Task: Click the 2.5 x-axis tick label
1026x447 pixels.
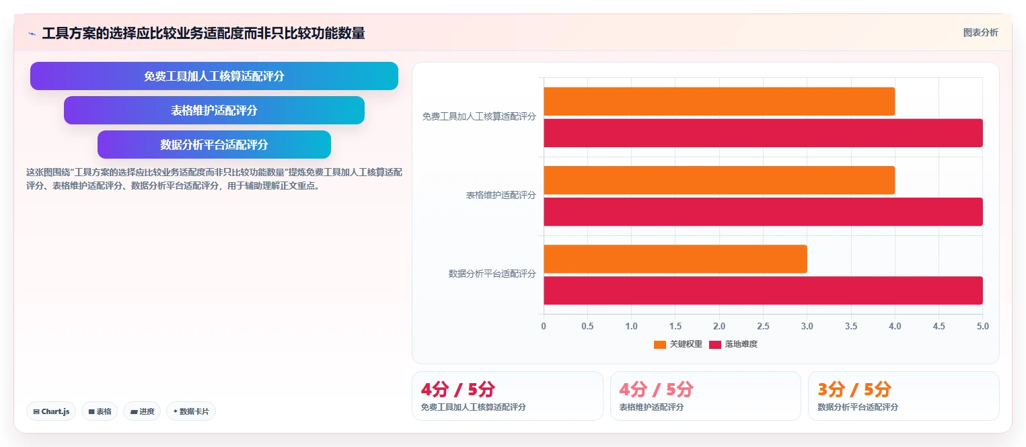Action: click(763, 326)
